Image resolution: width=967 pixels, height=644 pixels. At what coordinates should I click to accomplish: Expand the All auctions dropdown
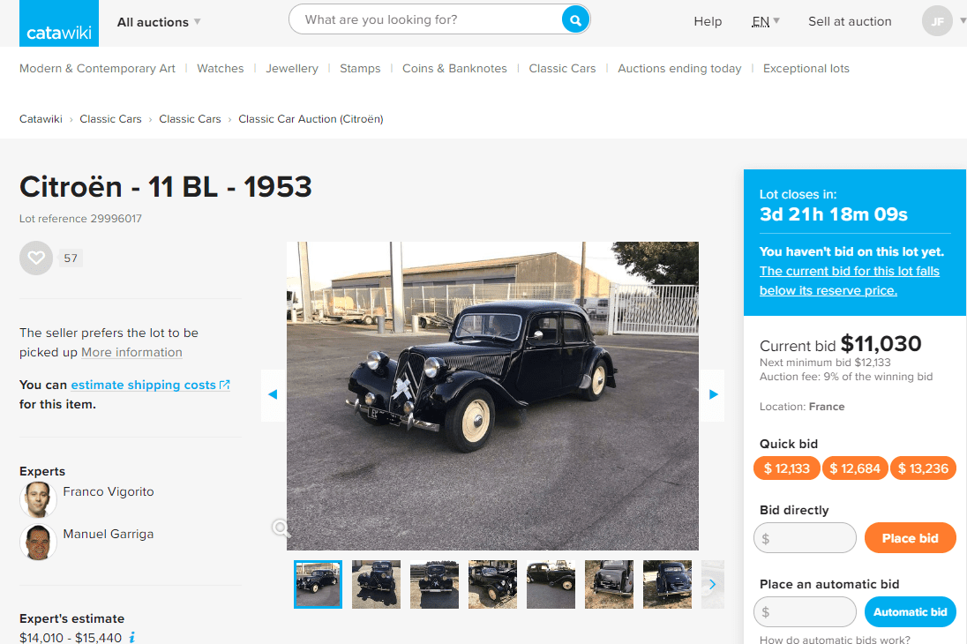pyautogui.click(x=159, y=22)
